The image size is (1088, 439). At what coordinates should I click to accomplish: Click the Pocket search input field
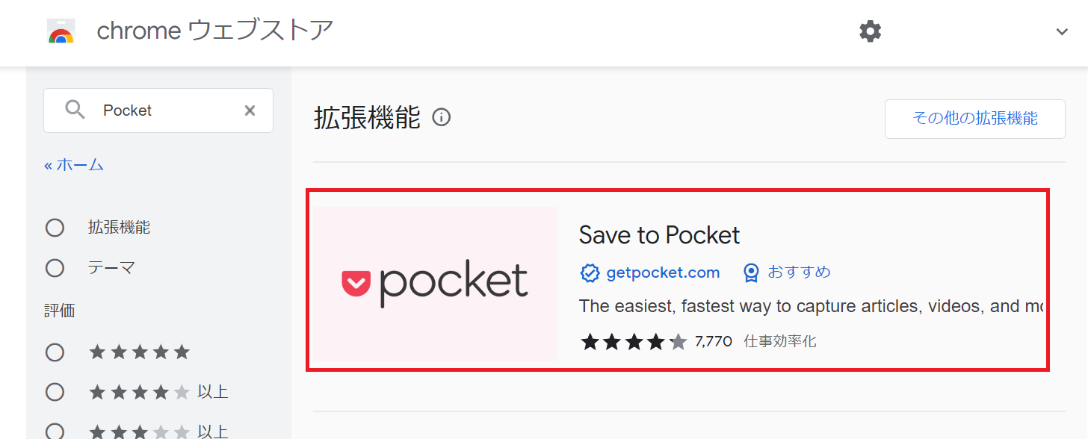[x=158, y=110]
